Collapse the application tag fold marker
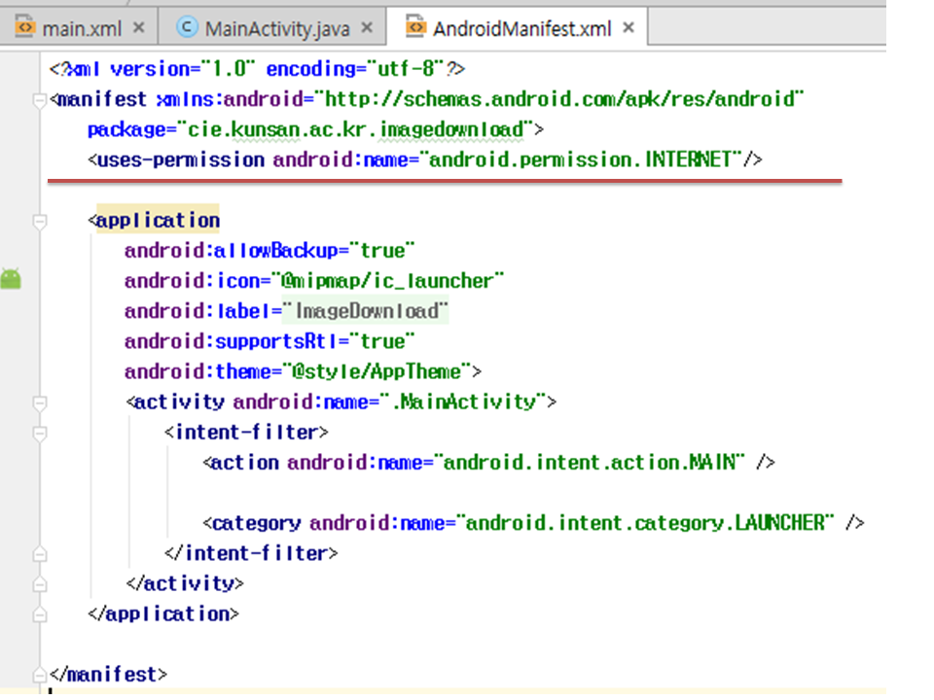 39,221
